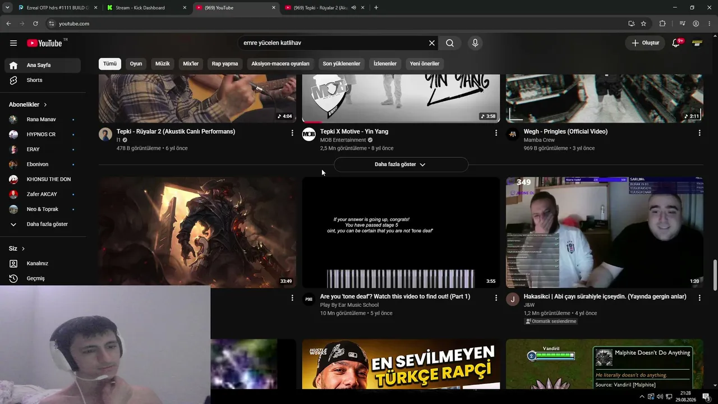
Task: Click the Oluştur create button
Action: point(645,43)
